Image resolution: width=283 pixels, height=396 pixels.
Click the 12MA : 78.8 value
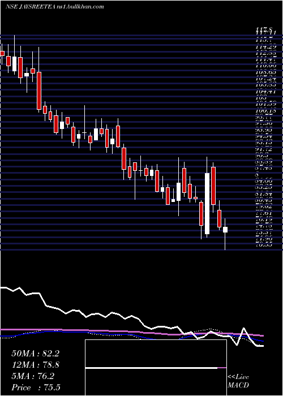[35, 365]
